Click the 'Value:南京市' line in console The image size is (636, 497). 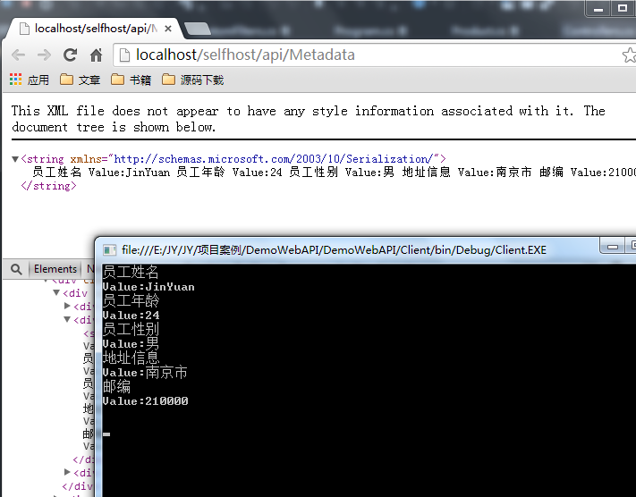(x=145, y=373)
